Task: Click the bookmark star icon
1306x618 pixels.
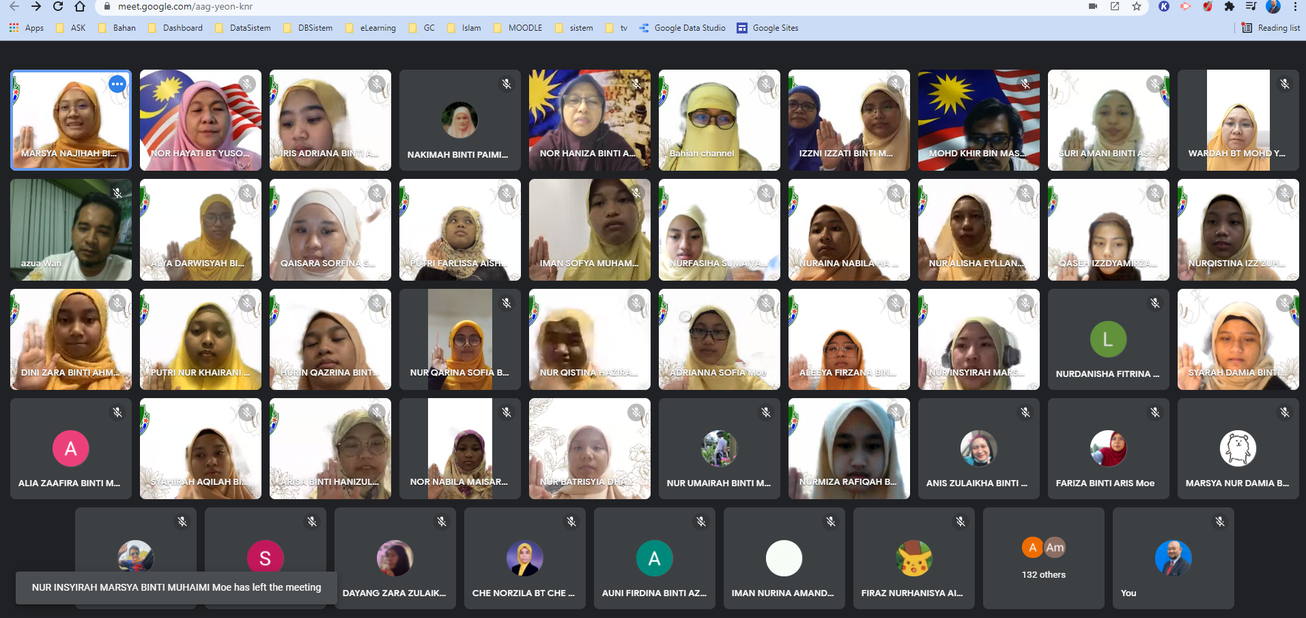Action: tap(1137, 7)
